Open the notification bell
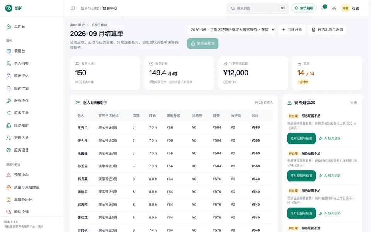Viewport: 371px width, 232px height. point(323,8)
